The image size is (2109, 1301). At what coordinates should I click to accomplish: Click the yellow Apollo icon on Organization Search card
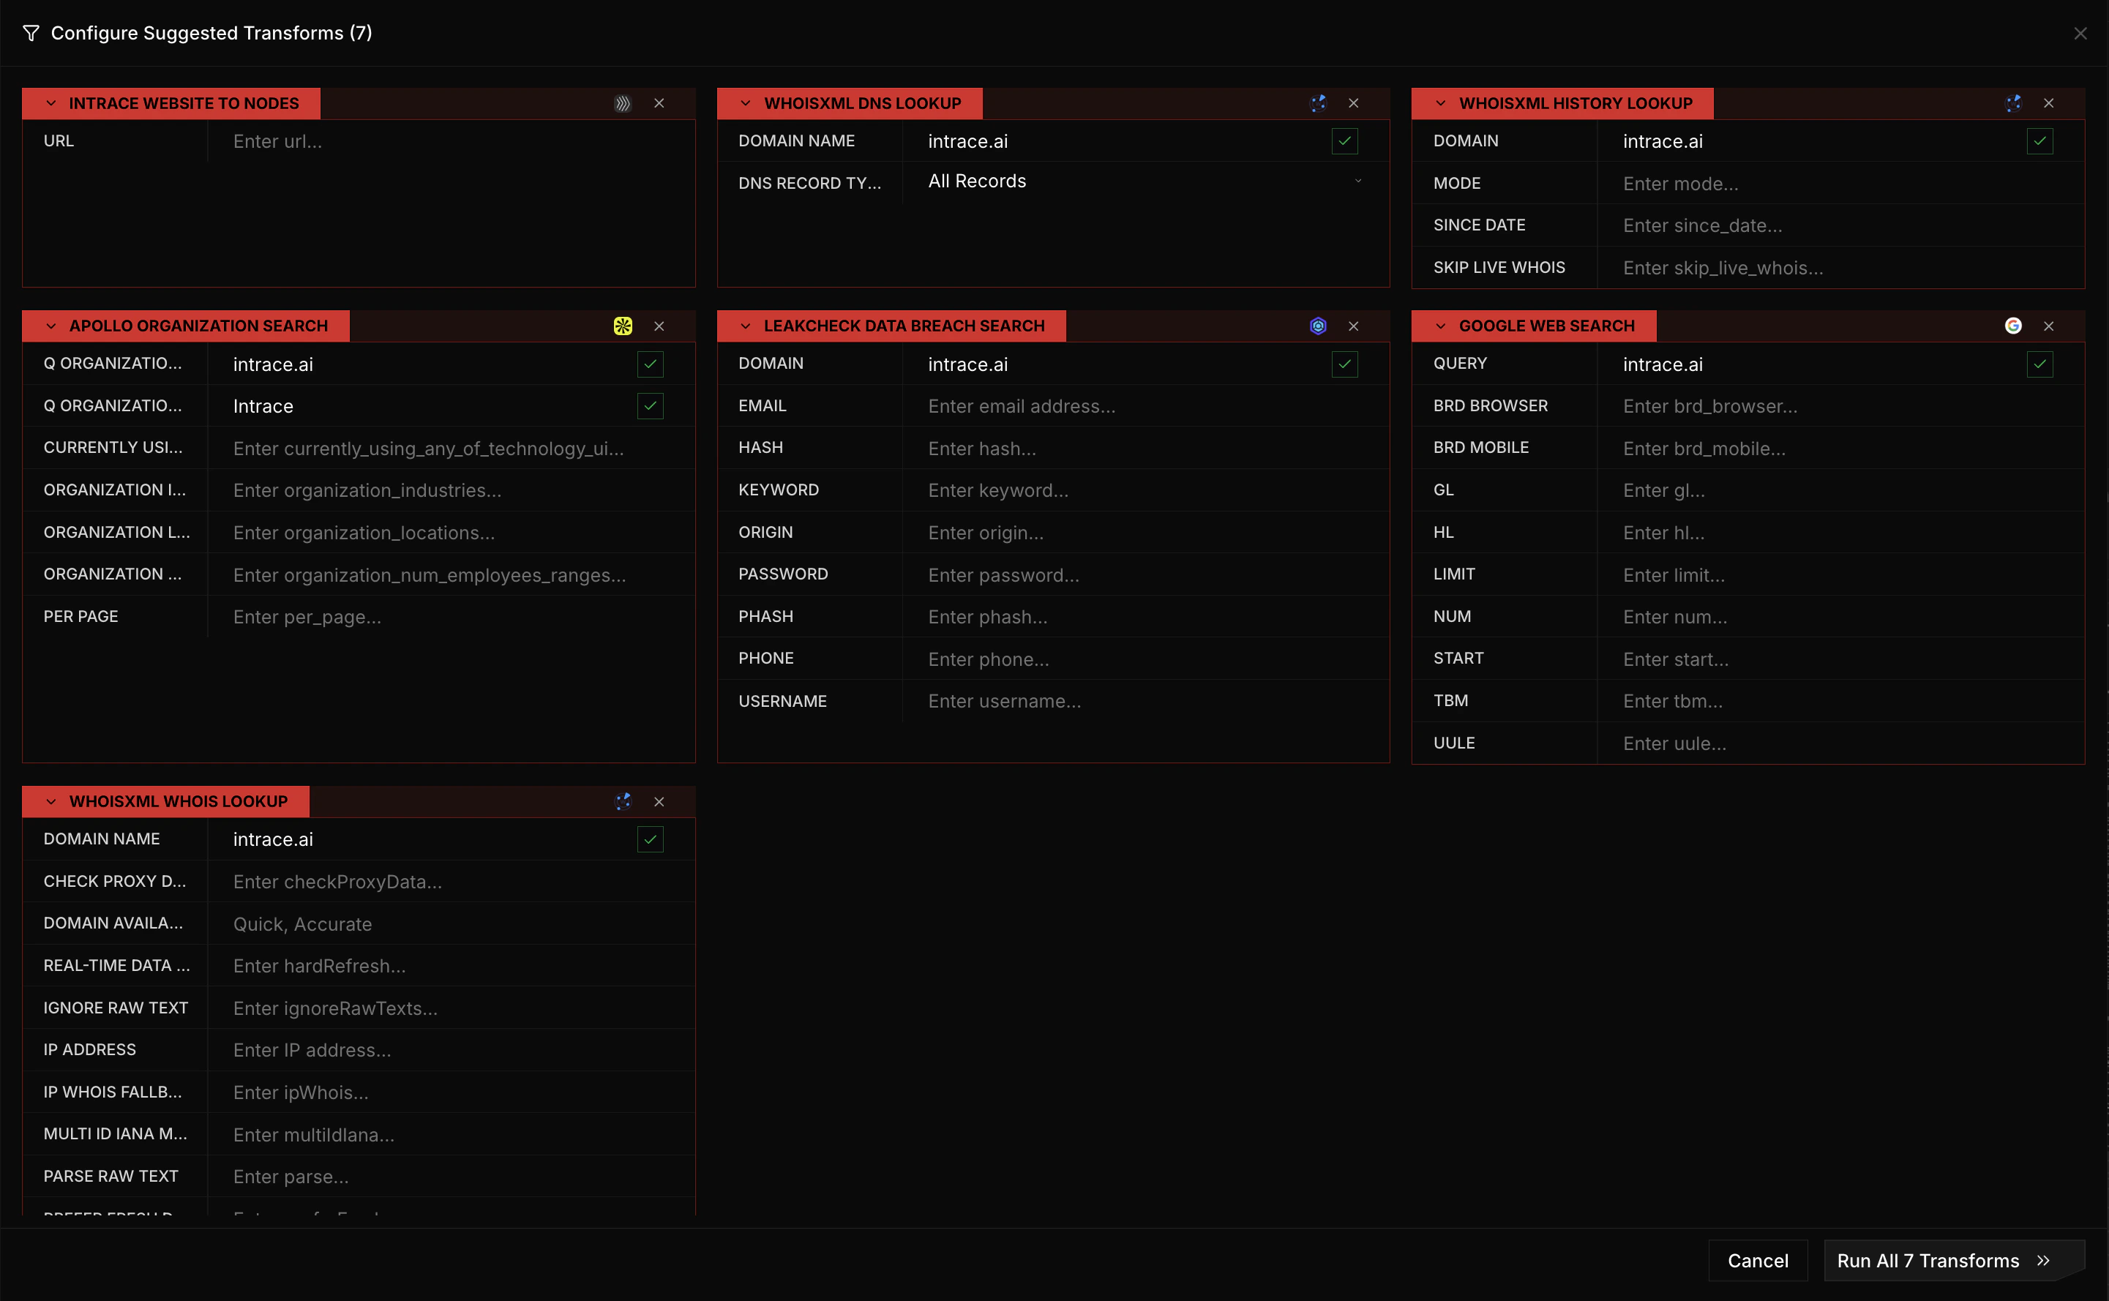623,326
